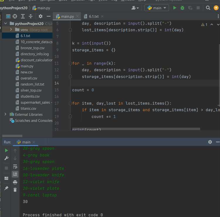Click Down the stack trace arrow
Image resolution: width=220 pixels, height=217 pixels.
click(15, 158)
